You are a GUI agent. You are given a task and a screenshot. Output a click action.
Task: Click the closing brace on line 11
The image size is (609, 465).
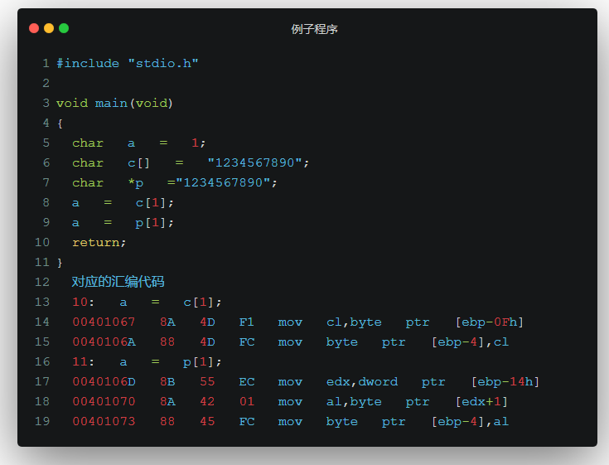click(60, 263)
